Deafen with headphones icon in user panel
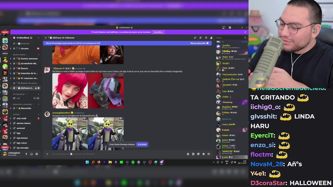 coord(31,154)
